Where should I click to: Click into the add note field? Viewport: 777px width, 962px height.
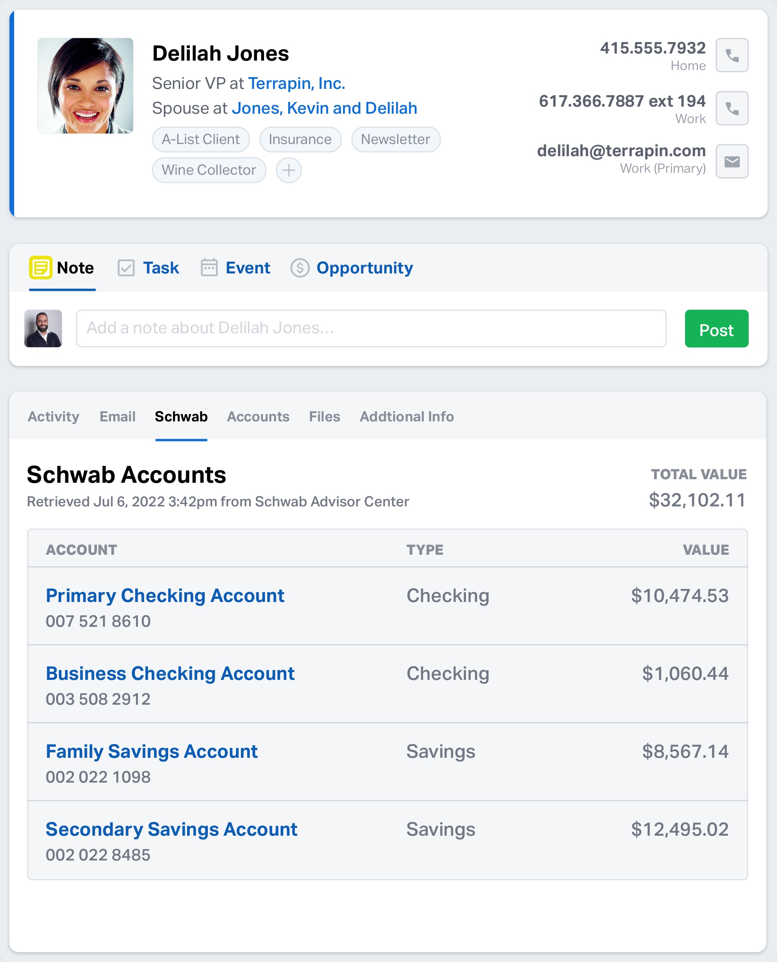[371, 329]
